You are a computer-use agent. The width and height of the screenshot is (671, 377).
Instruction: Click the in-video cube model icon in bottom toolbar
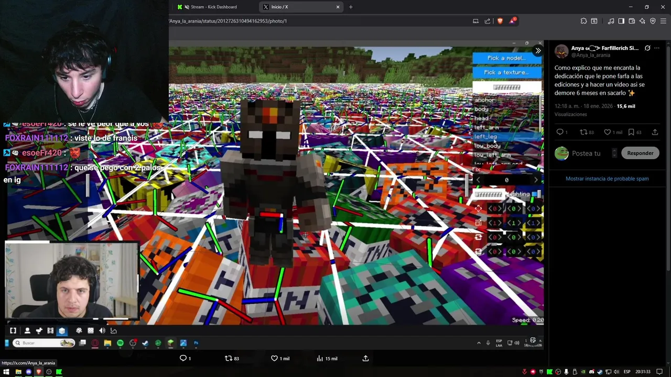pyautogui.click(x=62, y=330)
